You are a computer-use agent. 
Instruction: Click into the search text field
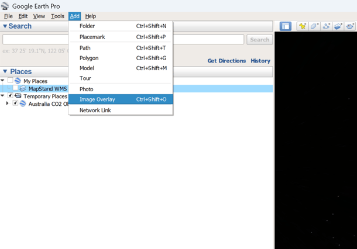(123, 40)
